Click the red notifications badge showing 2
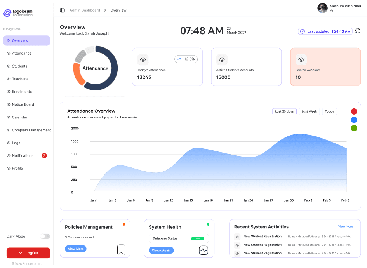This screenshot has height=268, width=367. [x=44, y=156]
